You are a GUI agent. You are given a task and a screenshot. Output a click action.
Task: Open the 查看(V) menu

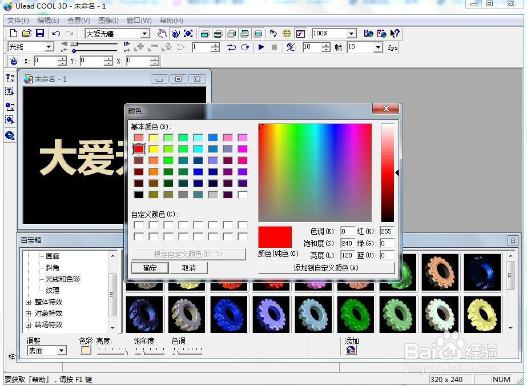click(79, 21)
